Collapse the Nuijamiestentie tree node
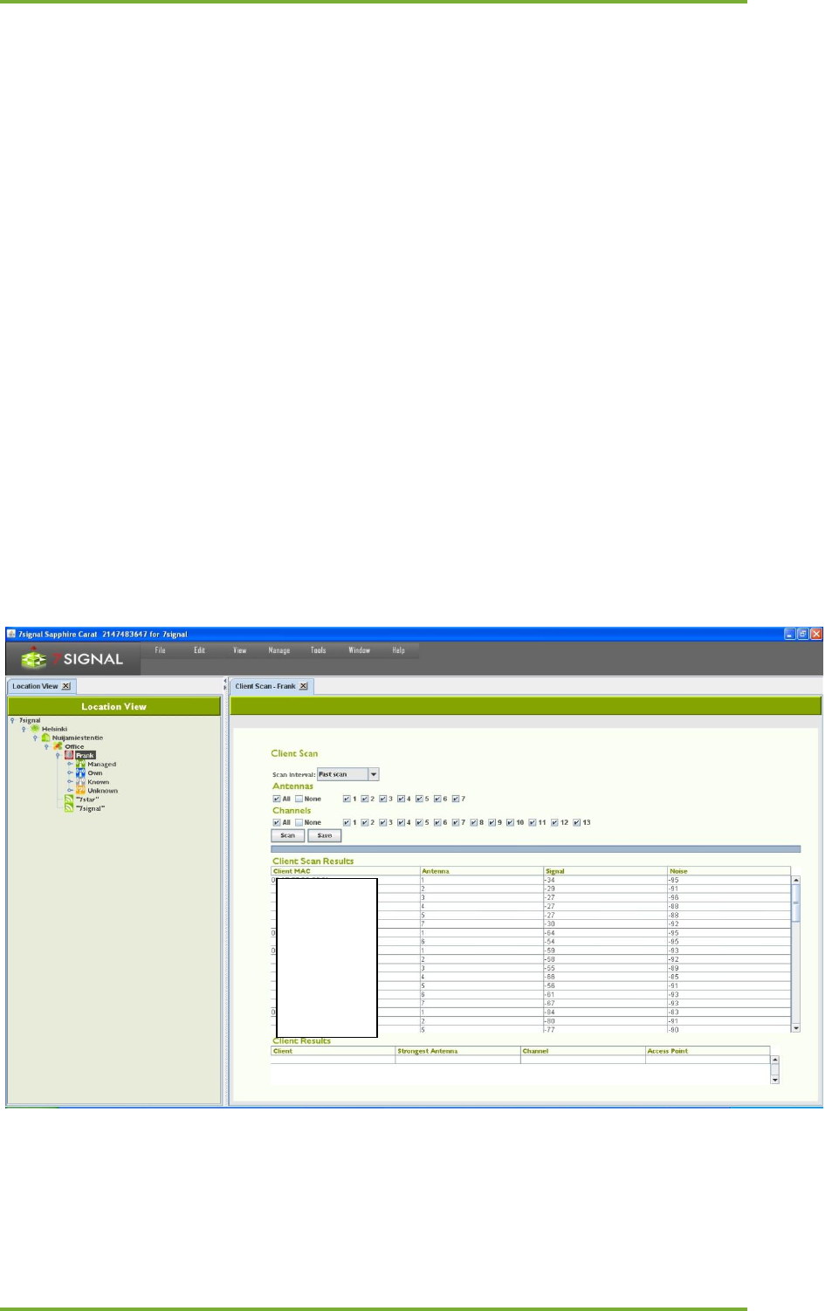Image resolution: width=839 pixels, height=1311 pixels. pos(36,738)
